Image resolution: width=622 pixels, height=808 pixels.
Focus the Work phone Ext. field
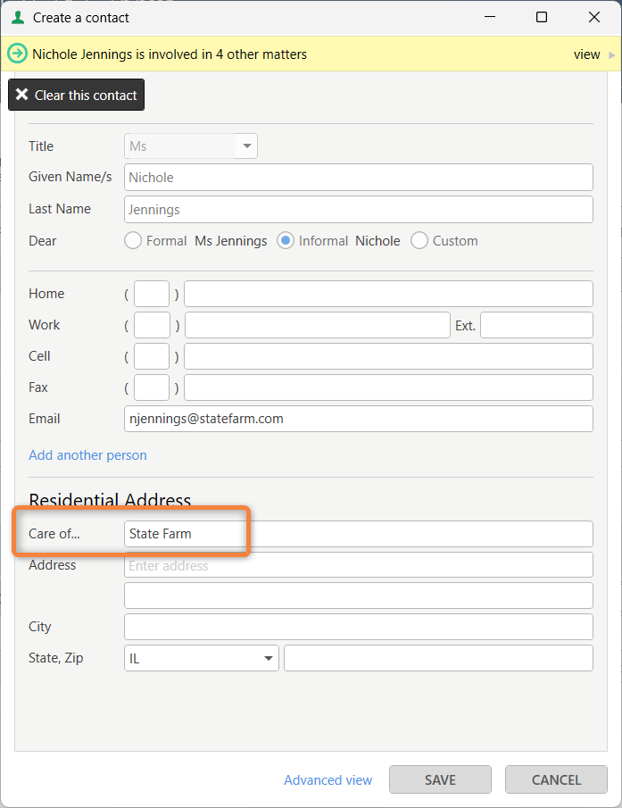tap(536, 325)
